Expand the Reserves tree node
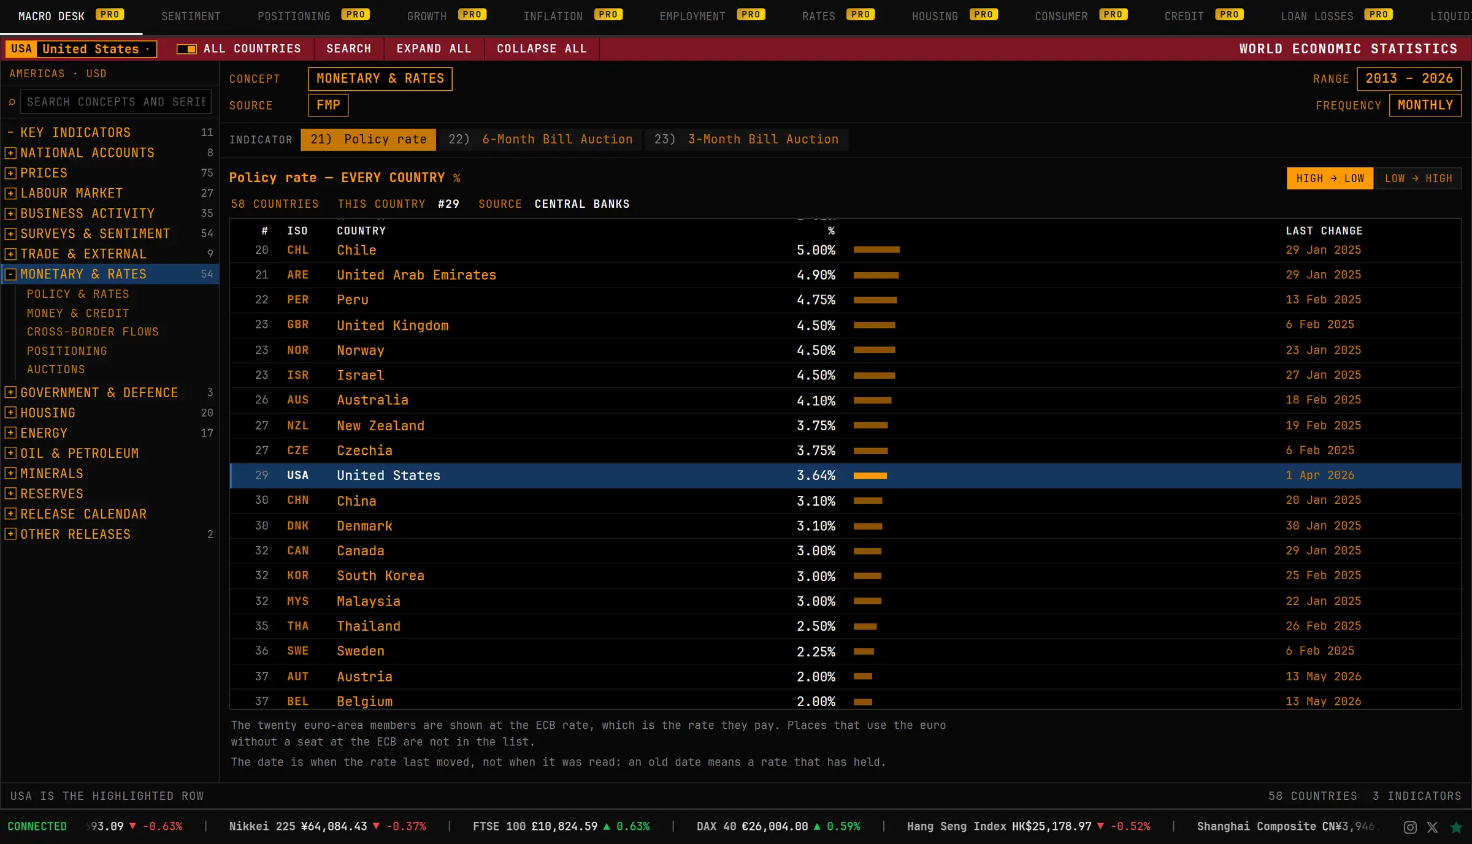This screenshot has height=844, width=1472. click(x=10, y=493)
